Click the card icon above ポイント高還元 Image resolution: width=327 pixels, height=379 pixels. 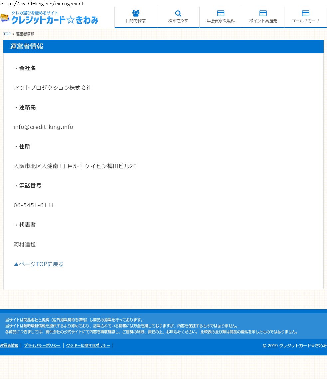tap(263, 13)
